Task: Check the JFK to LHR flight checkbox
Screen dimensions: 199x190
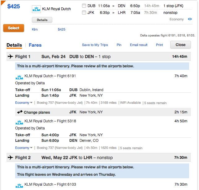Action: [84, 13]
